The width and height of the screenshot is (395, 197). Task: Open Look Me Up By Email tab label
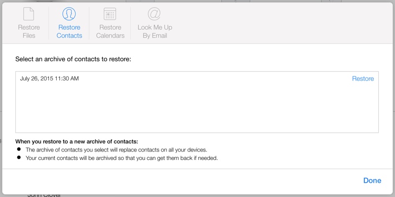(x=155, y=32)
